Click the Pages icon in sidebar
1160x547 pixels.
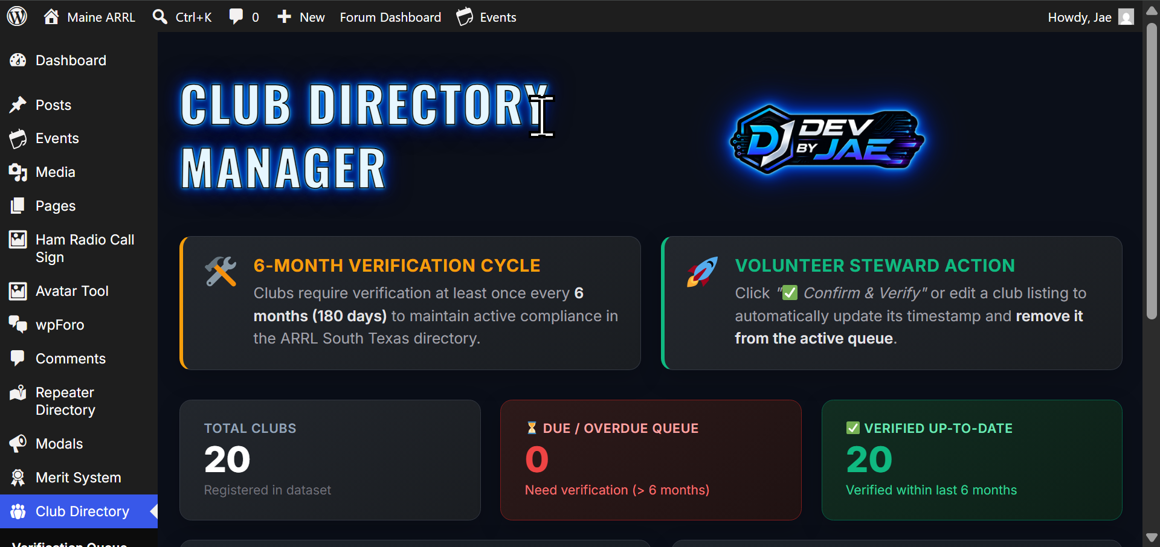coord(18,206)
